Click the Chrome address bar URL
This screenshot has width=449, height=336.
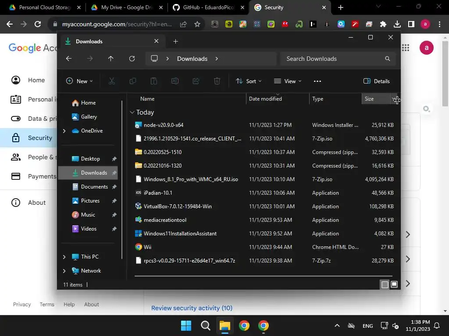pyautogui.click(x=117, y=24)
